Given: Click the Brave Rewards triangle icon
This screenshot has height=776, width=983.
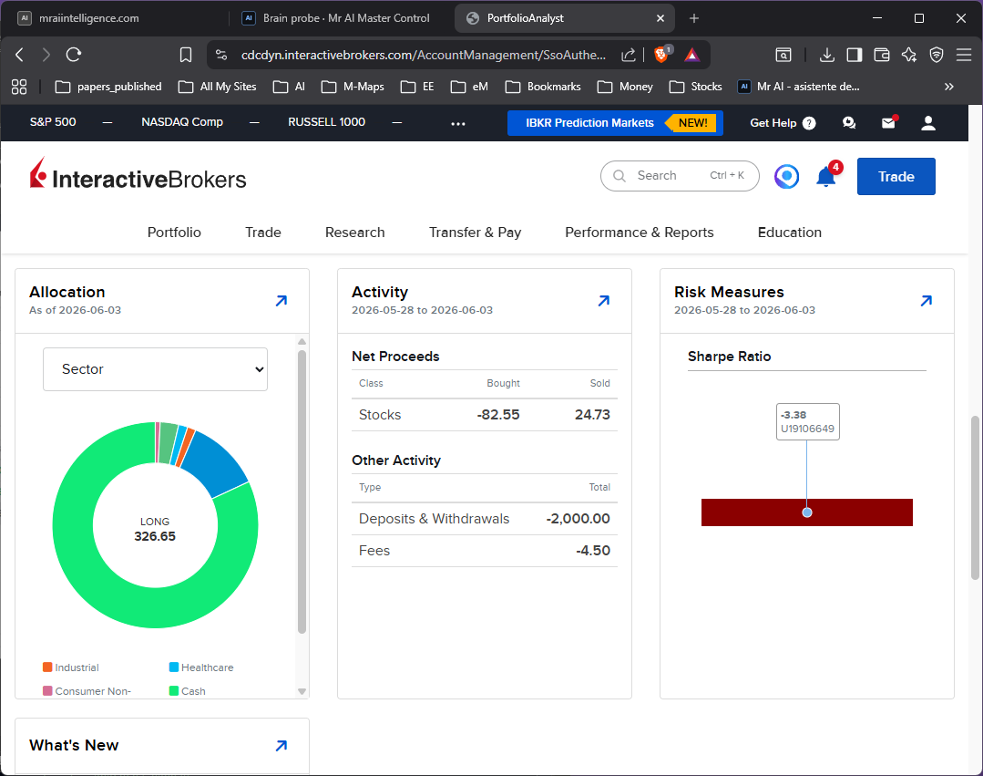Looking at the screenshot, I should click(691, 56).
